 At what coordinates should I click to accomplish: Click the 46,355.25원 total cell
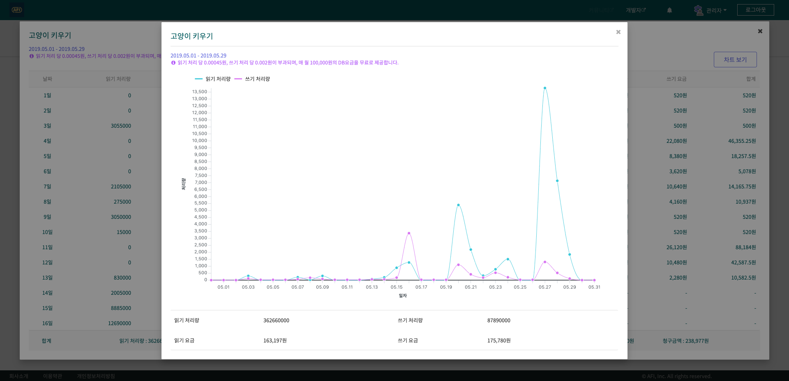click(742, 141)
